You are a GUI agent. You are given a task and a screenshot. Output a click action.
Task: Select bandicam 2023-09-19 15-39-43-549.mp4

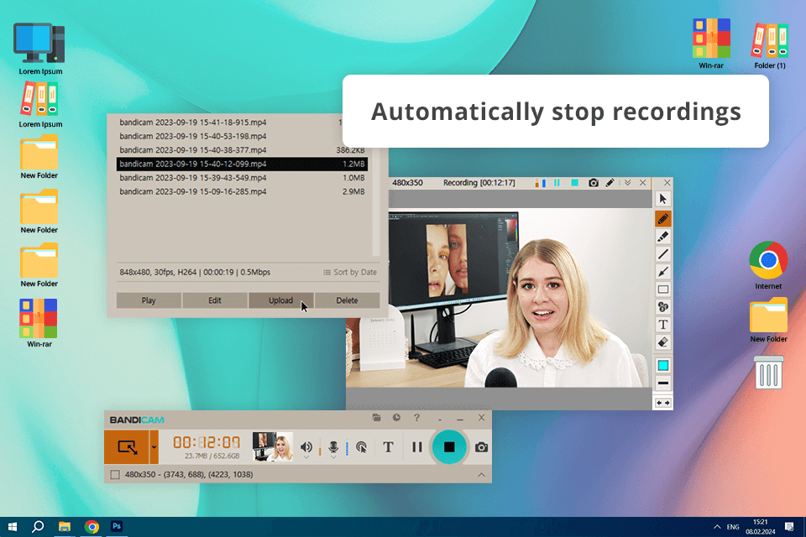tap(242, 178)
